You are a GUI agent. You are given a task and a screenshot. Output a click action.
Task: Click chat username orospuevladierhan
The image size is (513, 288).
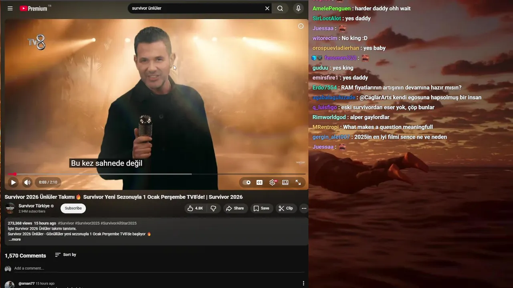tap(336, 48)
